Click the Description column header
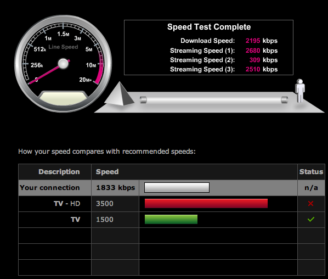Viewport: 328px width, 279px height. [x=59, y=172]
